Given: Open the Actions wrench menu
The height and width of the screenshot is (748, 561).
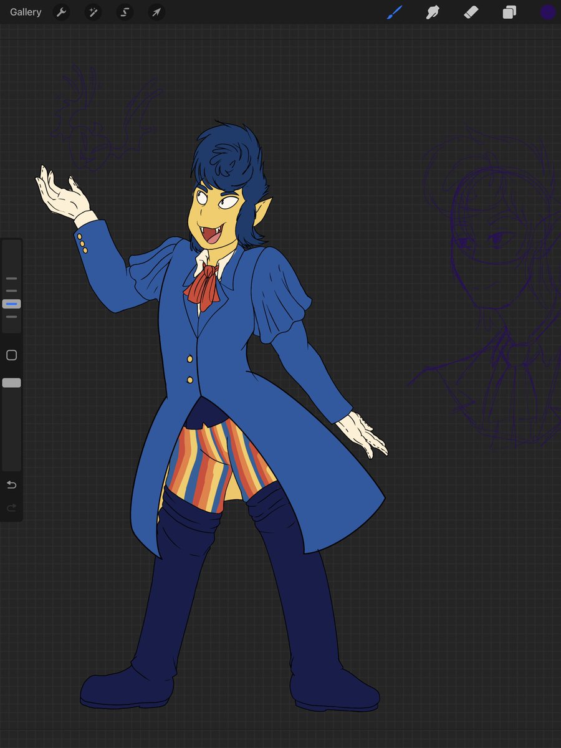Looking at the screenshot, I should tap(61, 12).
